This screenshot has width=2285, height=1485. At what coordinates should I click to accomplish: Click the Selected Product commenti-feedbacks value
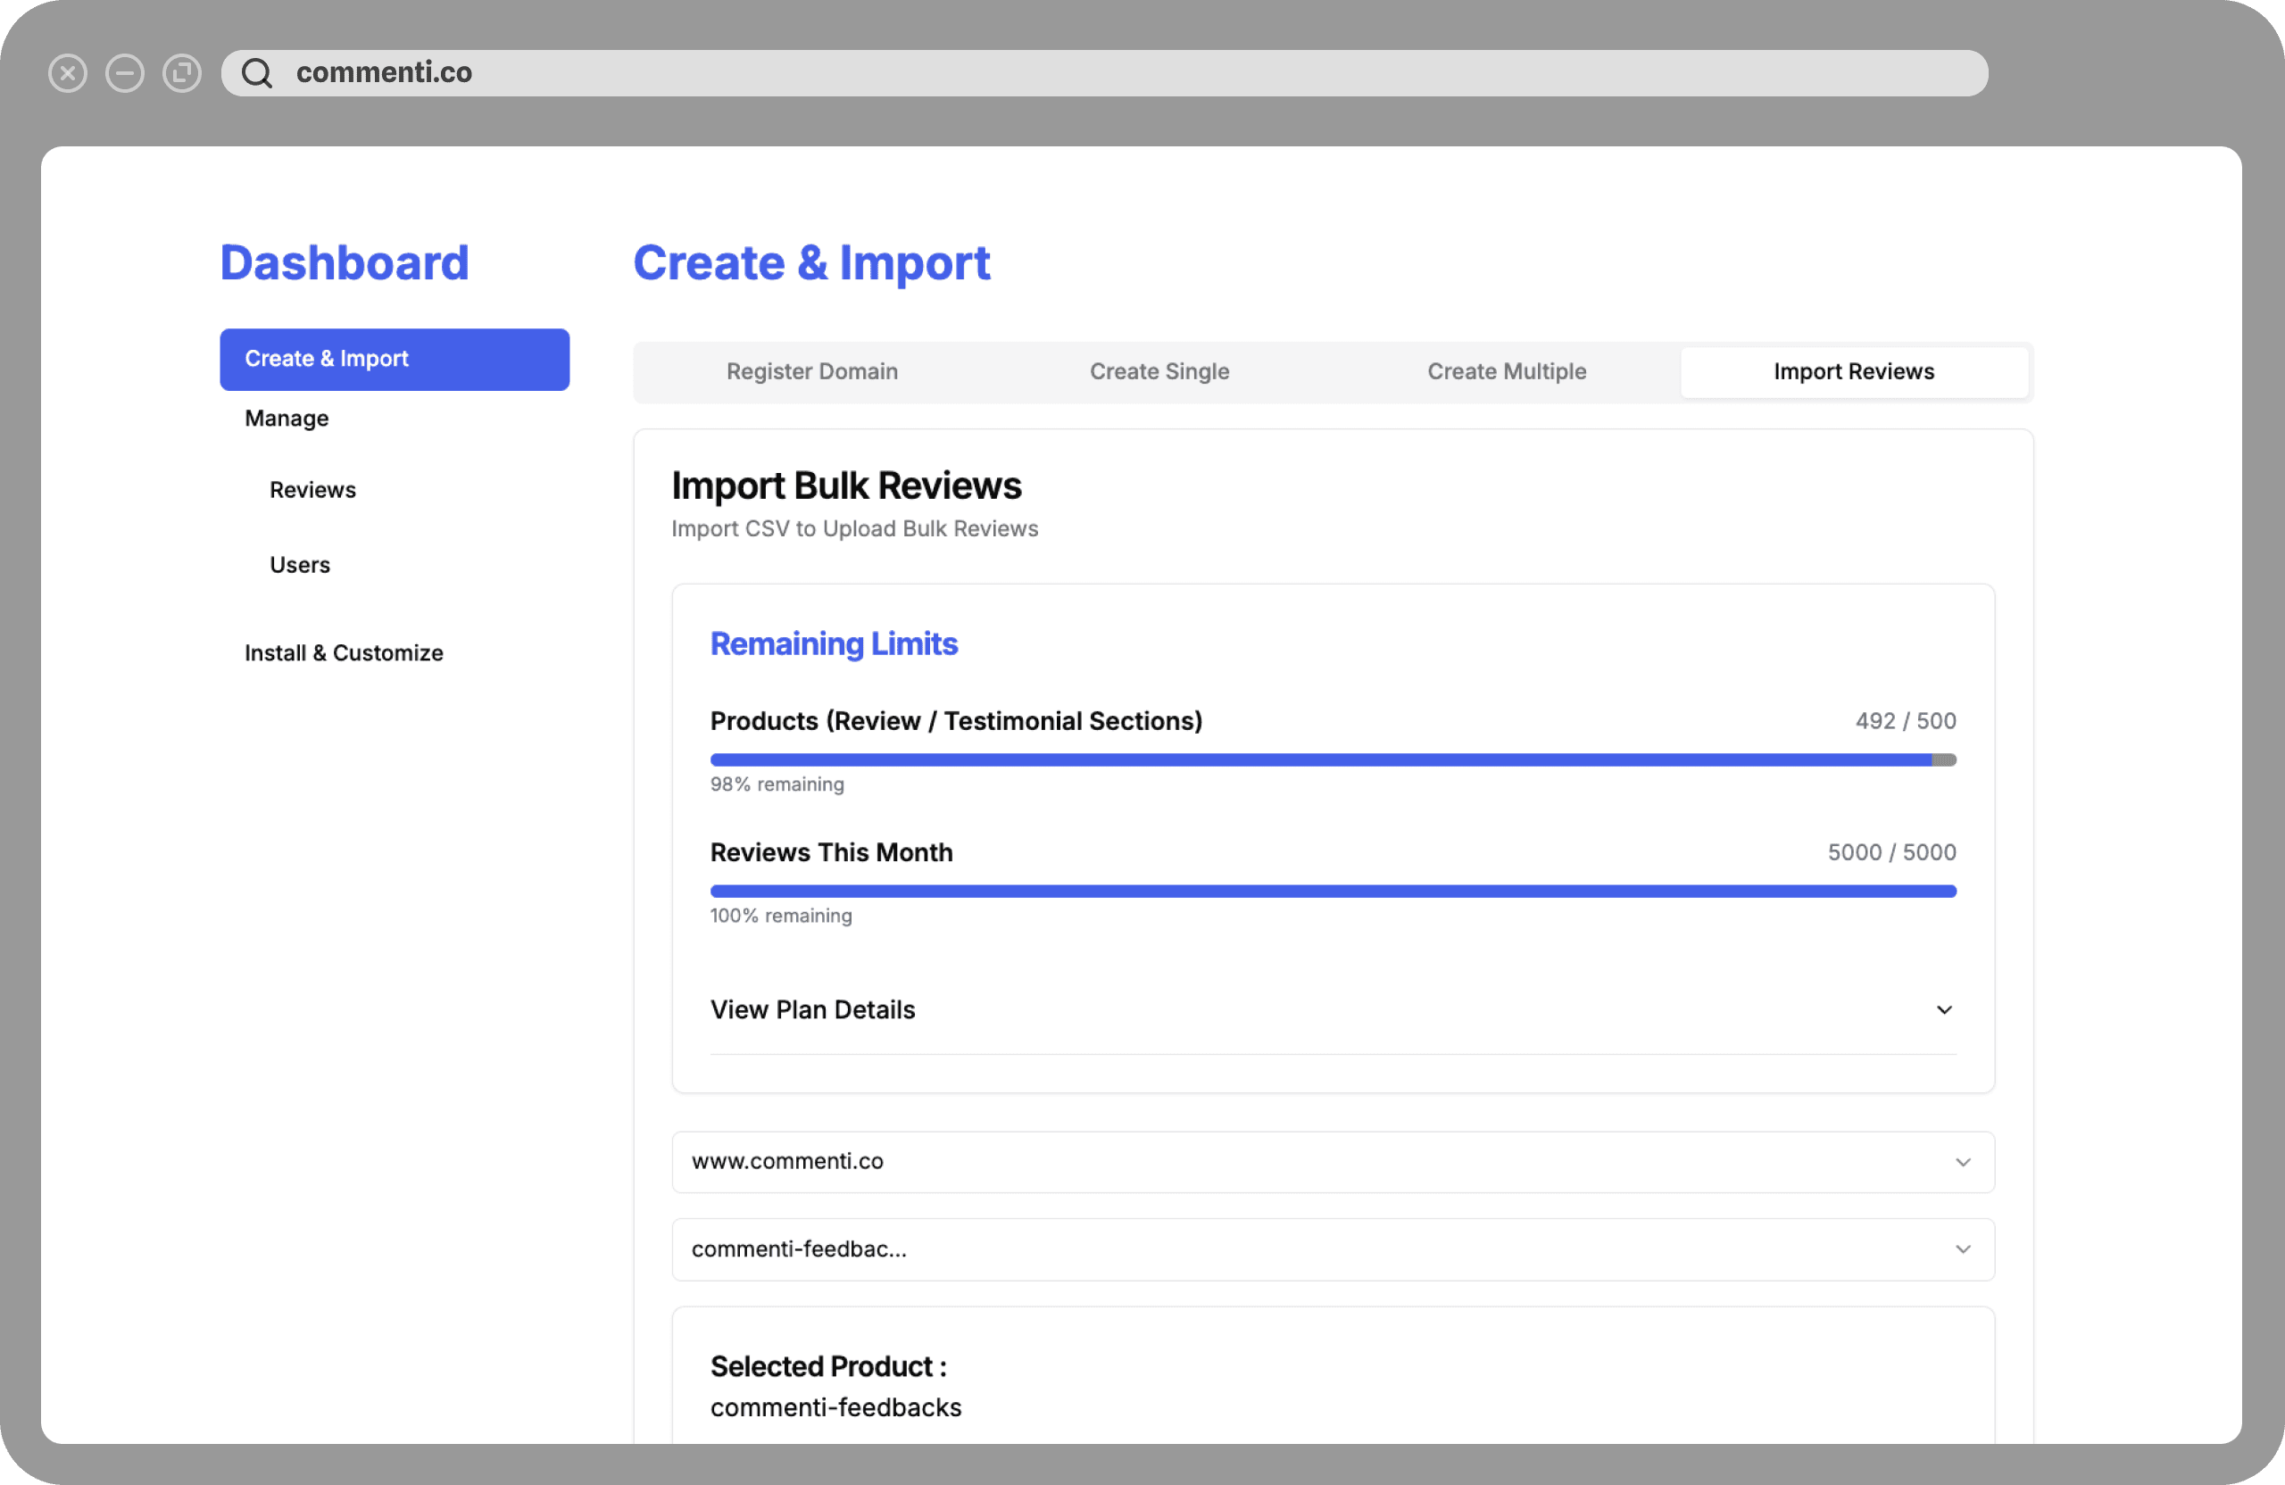(835, 1407)
